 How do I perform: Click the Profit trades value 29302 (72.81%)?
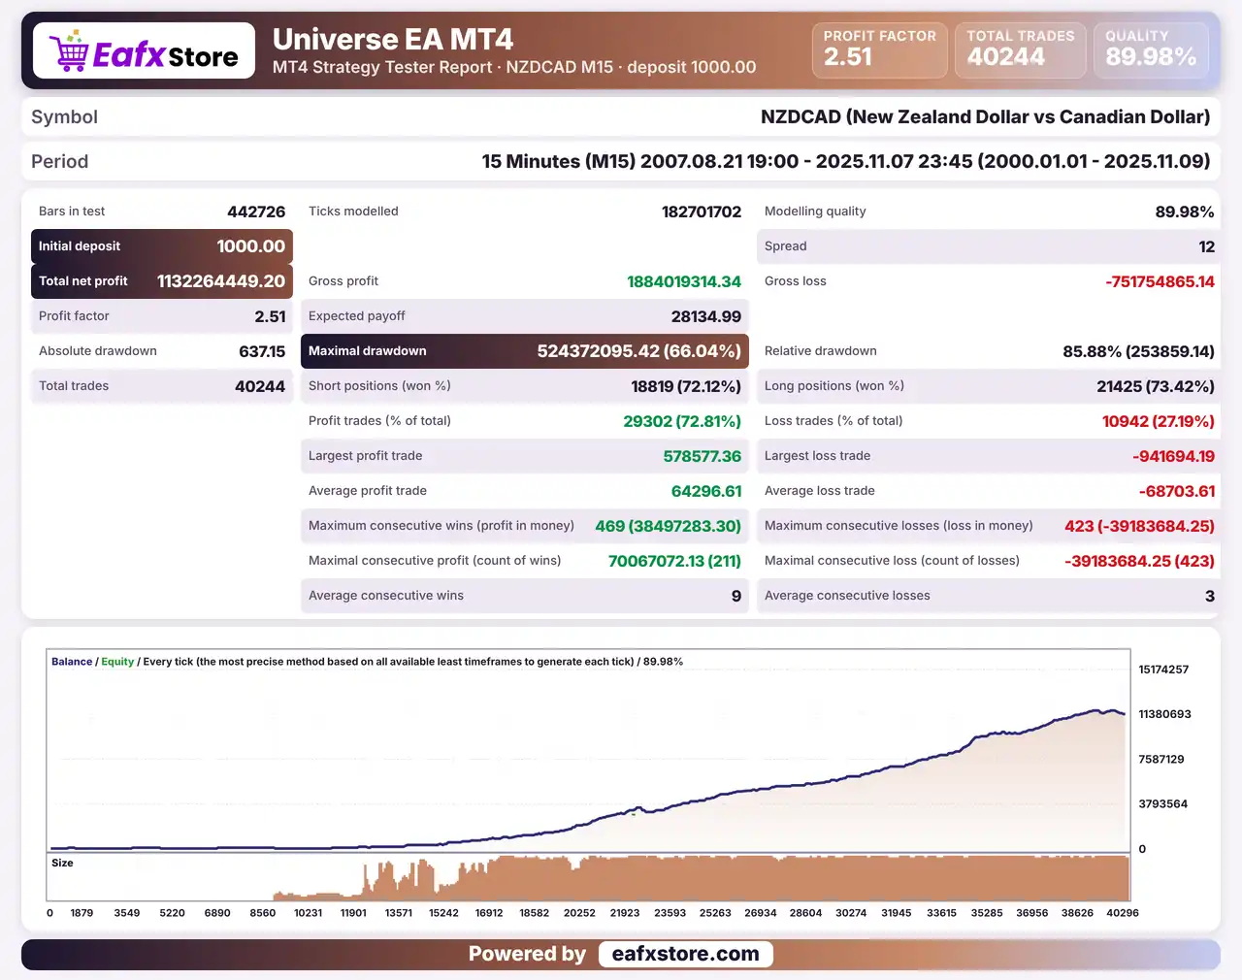point(682,421)
